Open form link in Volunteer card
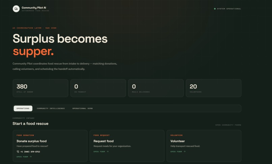This screenshot has width=272, height=164. [178, 152]
